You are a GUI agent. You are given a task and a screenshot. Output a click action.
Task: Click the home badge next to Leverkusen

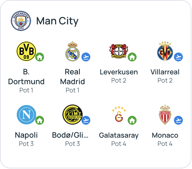click(132, 57)
